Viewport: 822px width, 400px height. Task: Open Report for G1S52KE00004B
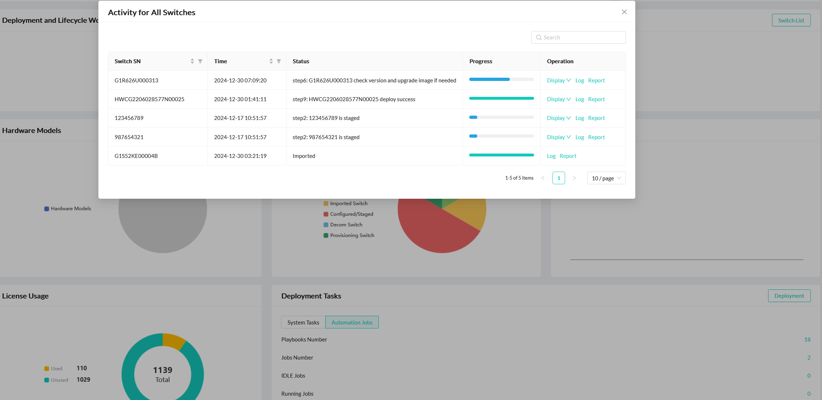tap(568, 156)
